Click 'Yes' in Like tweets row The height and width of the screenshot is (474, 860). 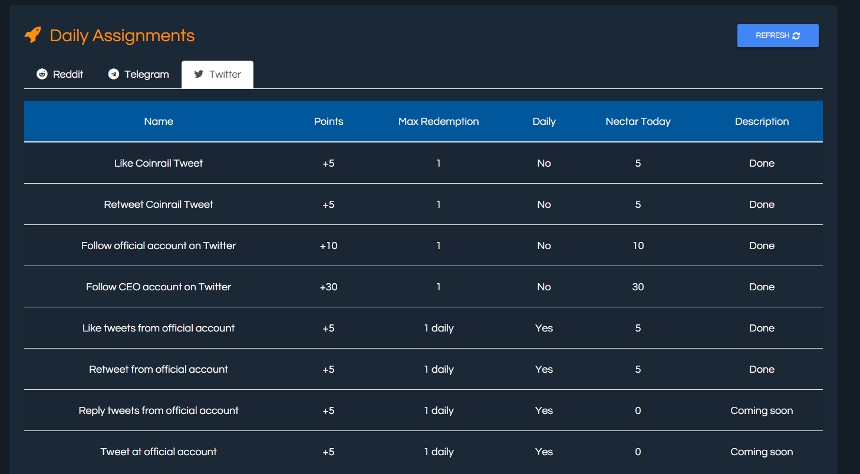click(x=544, y=328)
